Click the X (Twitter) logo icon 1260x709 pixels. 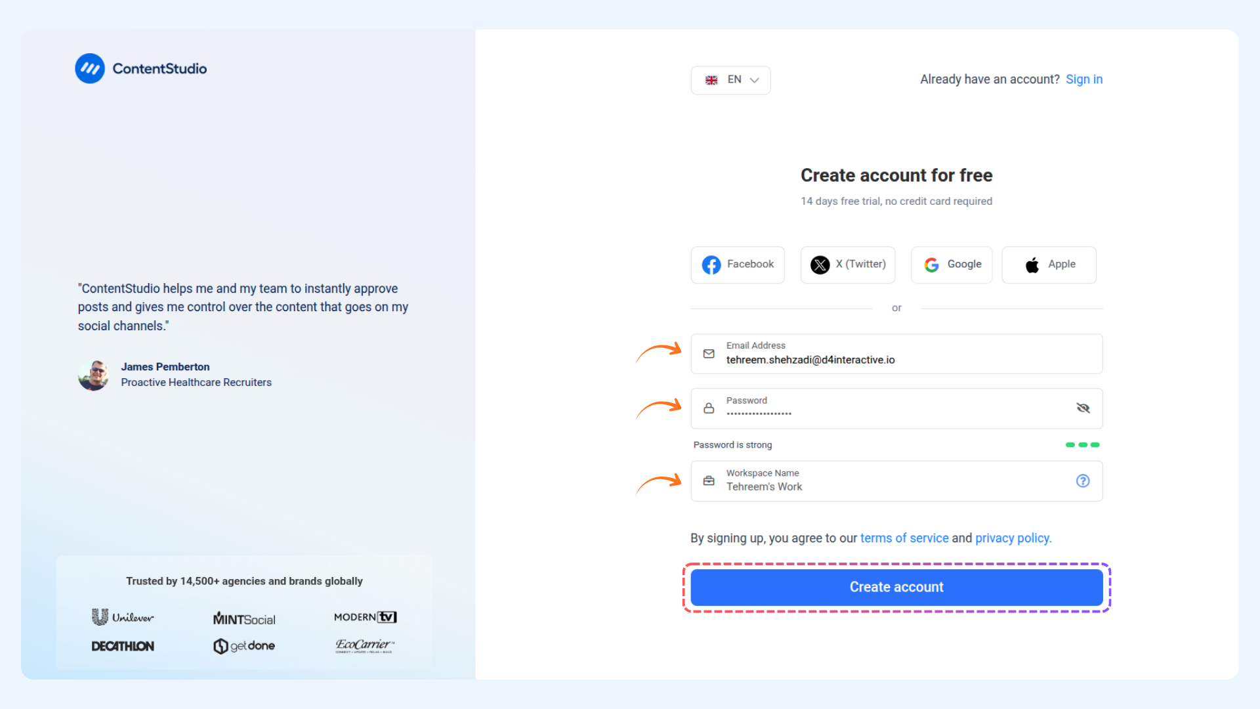[x=820, y=265]
